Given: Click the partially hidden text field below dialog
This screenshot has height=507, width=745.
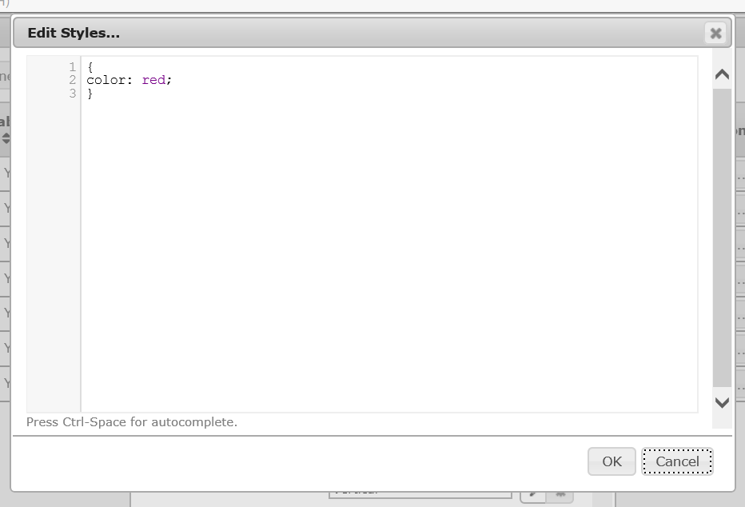Looking at the screenshot, I should tap(420, 493).
